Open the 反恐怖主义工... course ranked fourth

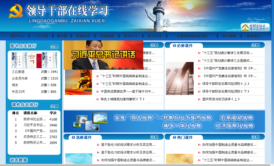[x=35, y=137]
